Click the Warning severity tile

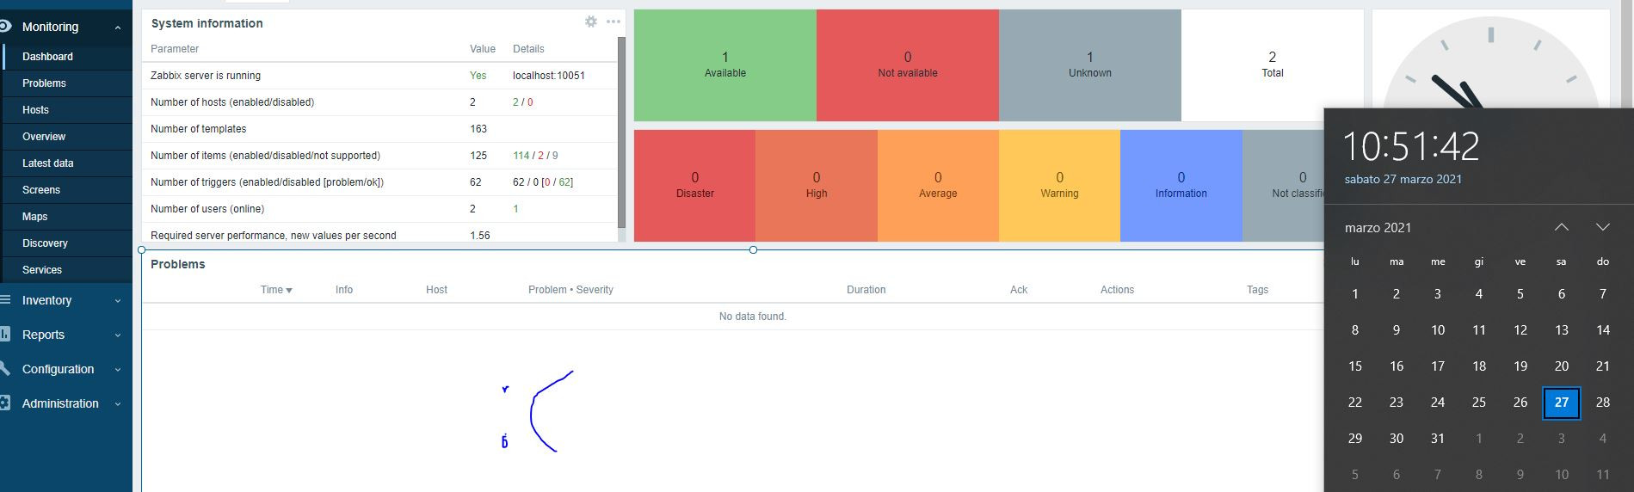coord(1059,186)
